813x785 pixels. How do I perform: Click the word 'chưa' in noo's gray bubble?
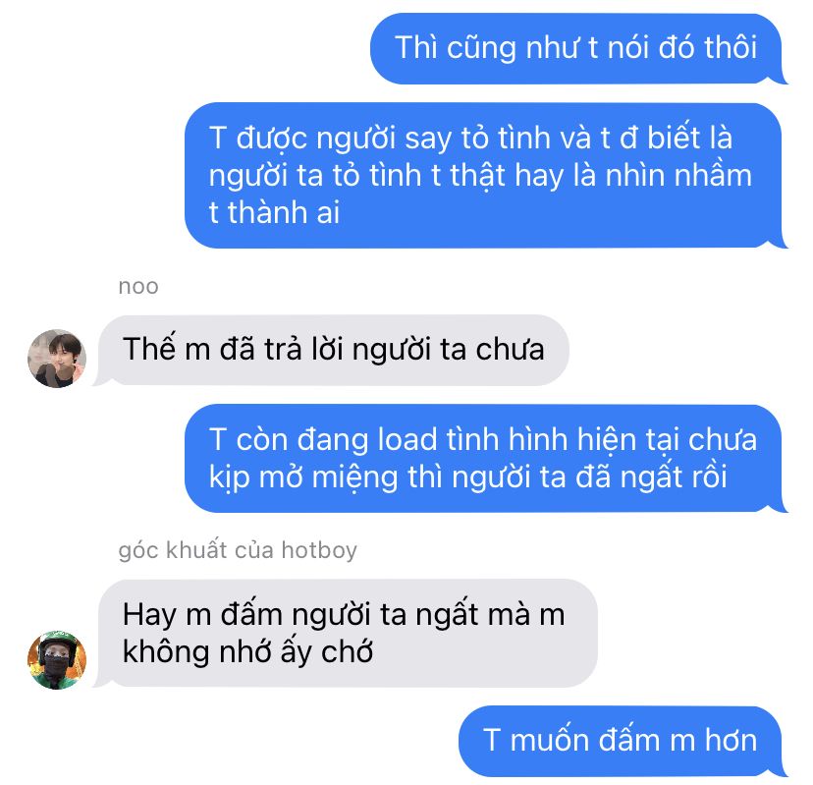click(511, 349)
